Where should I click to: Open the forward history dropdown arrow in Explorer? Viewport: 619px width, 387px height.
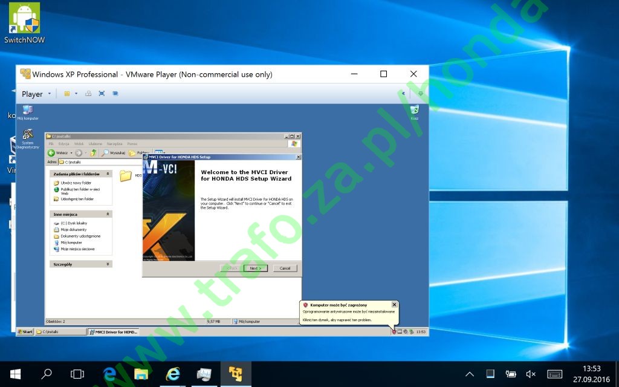pos(85,153)
